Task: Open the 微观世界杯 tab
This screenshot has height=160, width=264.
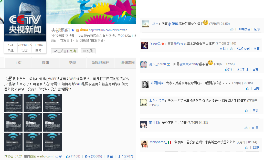Action: tap(100, 63)
